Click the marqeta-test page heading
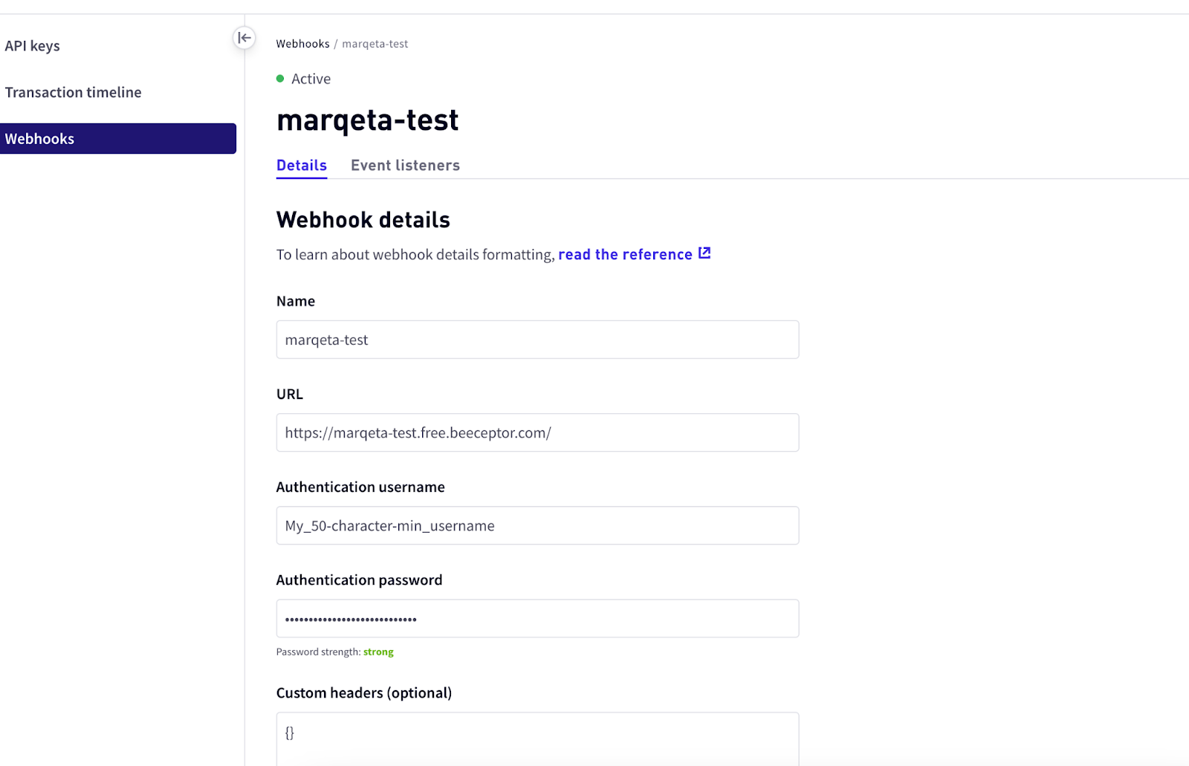Screen dimensions: 1189x766 [367, 120]
